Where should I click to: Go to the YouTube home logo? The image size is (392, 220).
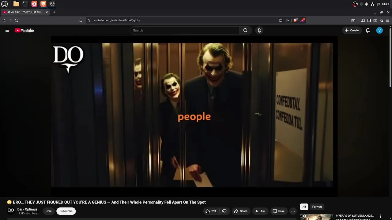[x=24, y=30]
